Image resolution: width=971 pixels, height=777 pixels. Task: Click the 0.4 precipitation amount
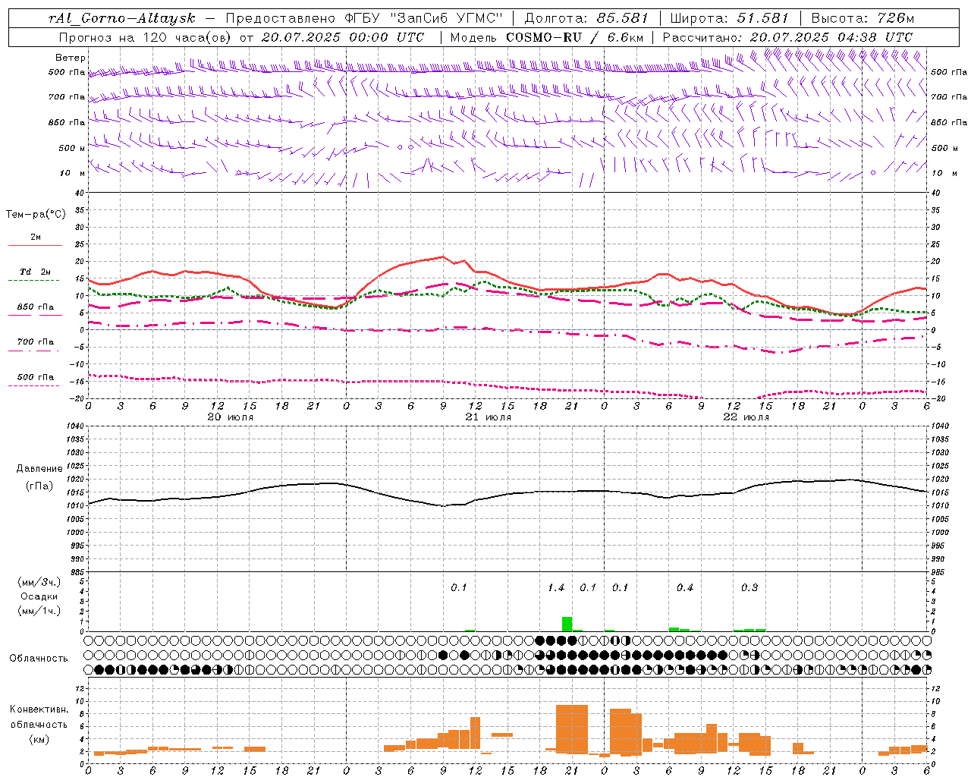coord(685,588)
